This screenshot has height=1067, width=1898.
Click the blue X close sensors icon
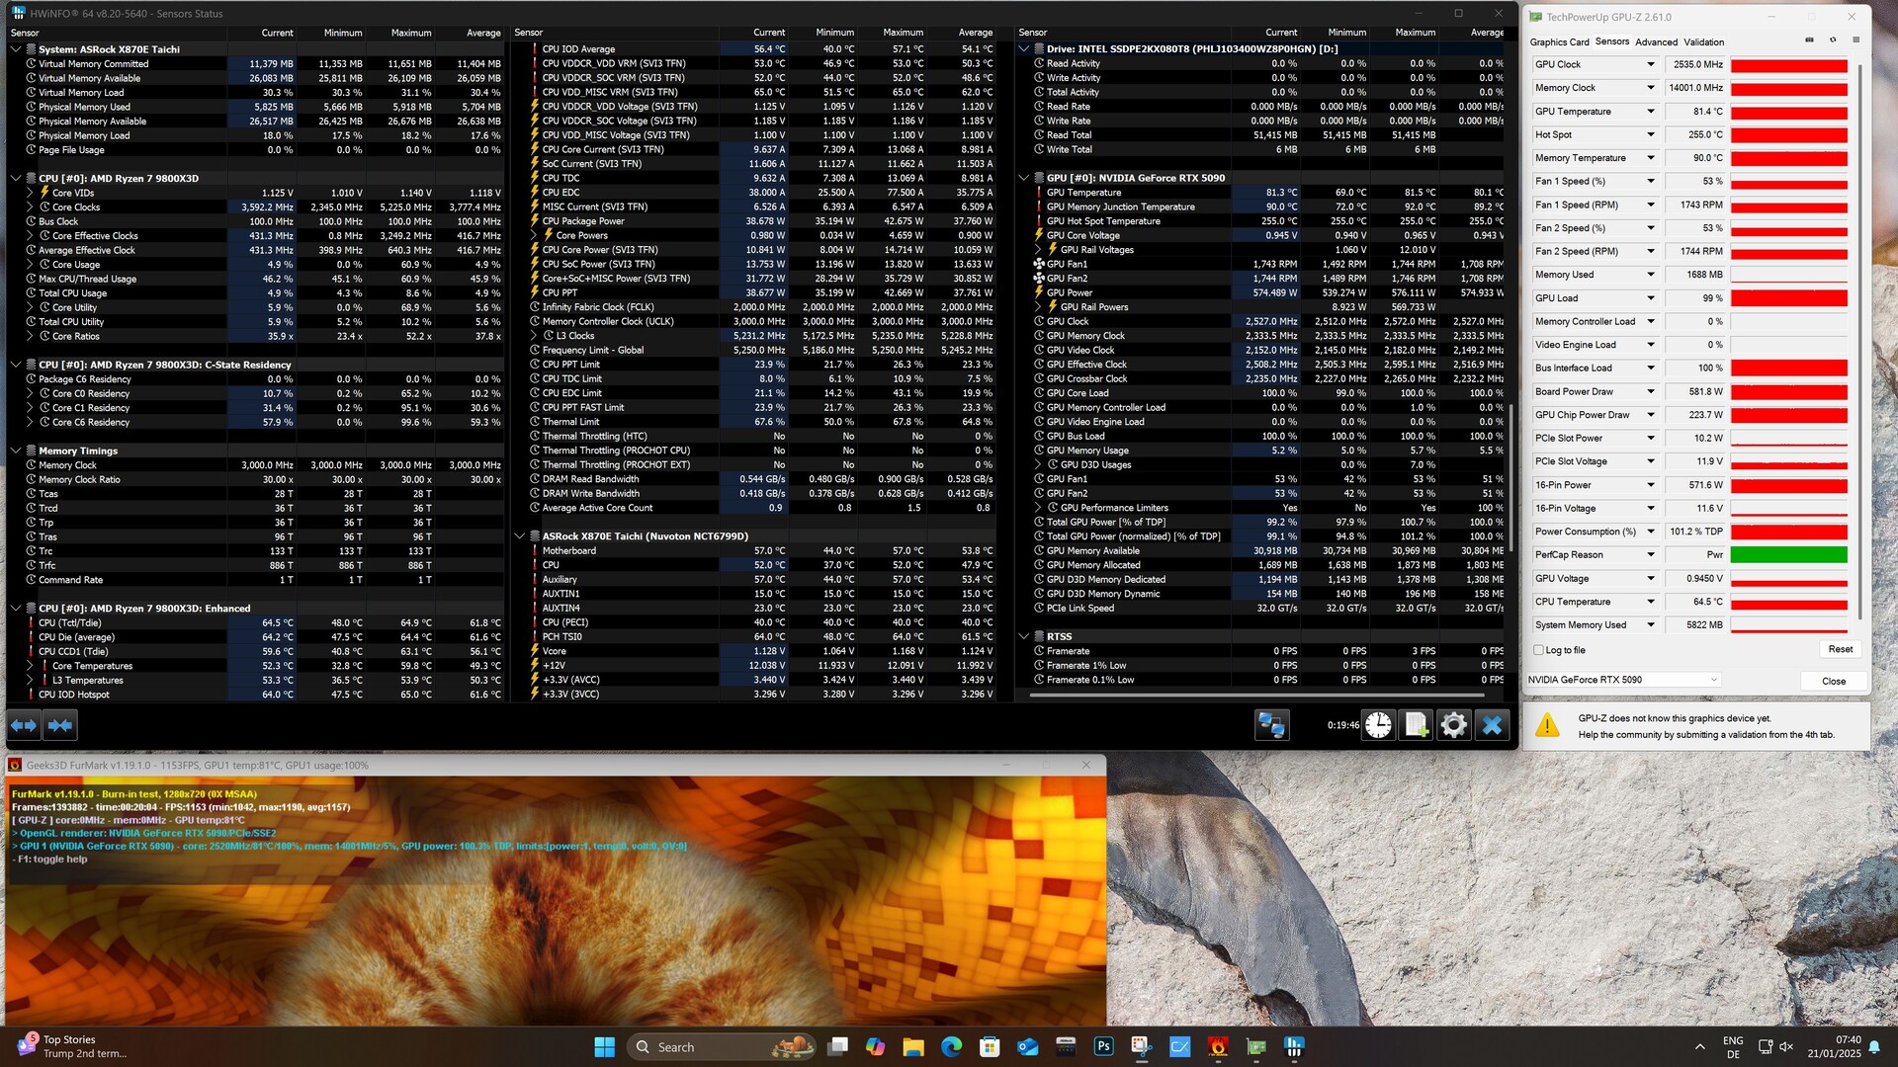(x=1492, y=725)
